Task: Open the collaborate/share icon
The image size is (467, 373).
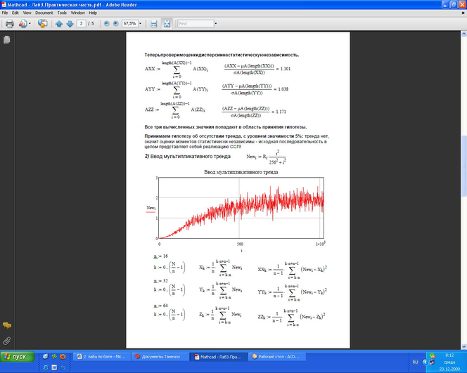Action: 23,23
